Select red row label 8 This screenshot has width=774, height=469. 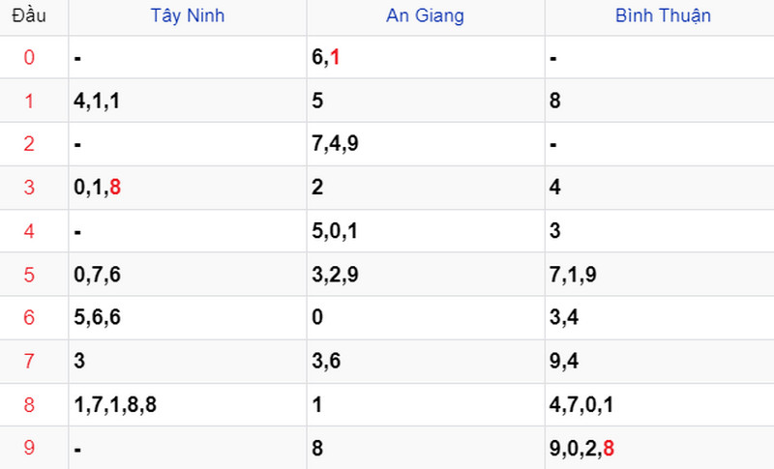click(29, 405)
